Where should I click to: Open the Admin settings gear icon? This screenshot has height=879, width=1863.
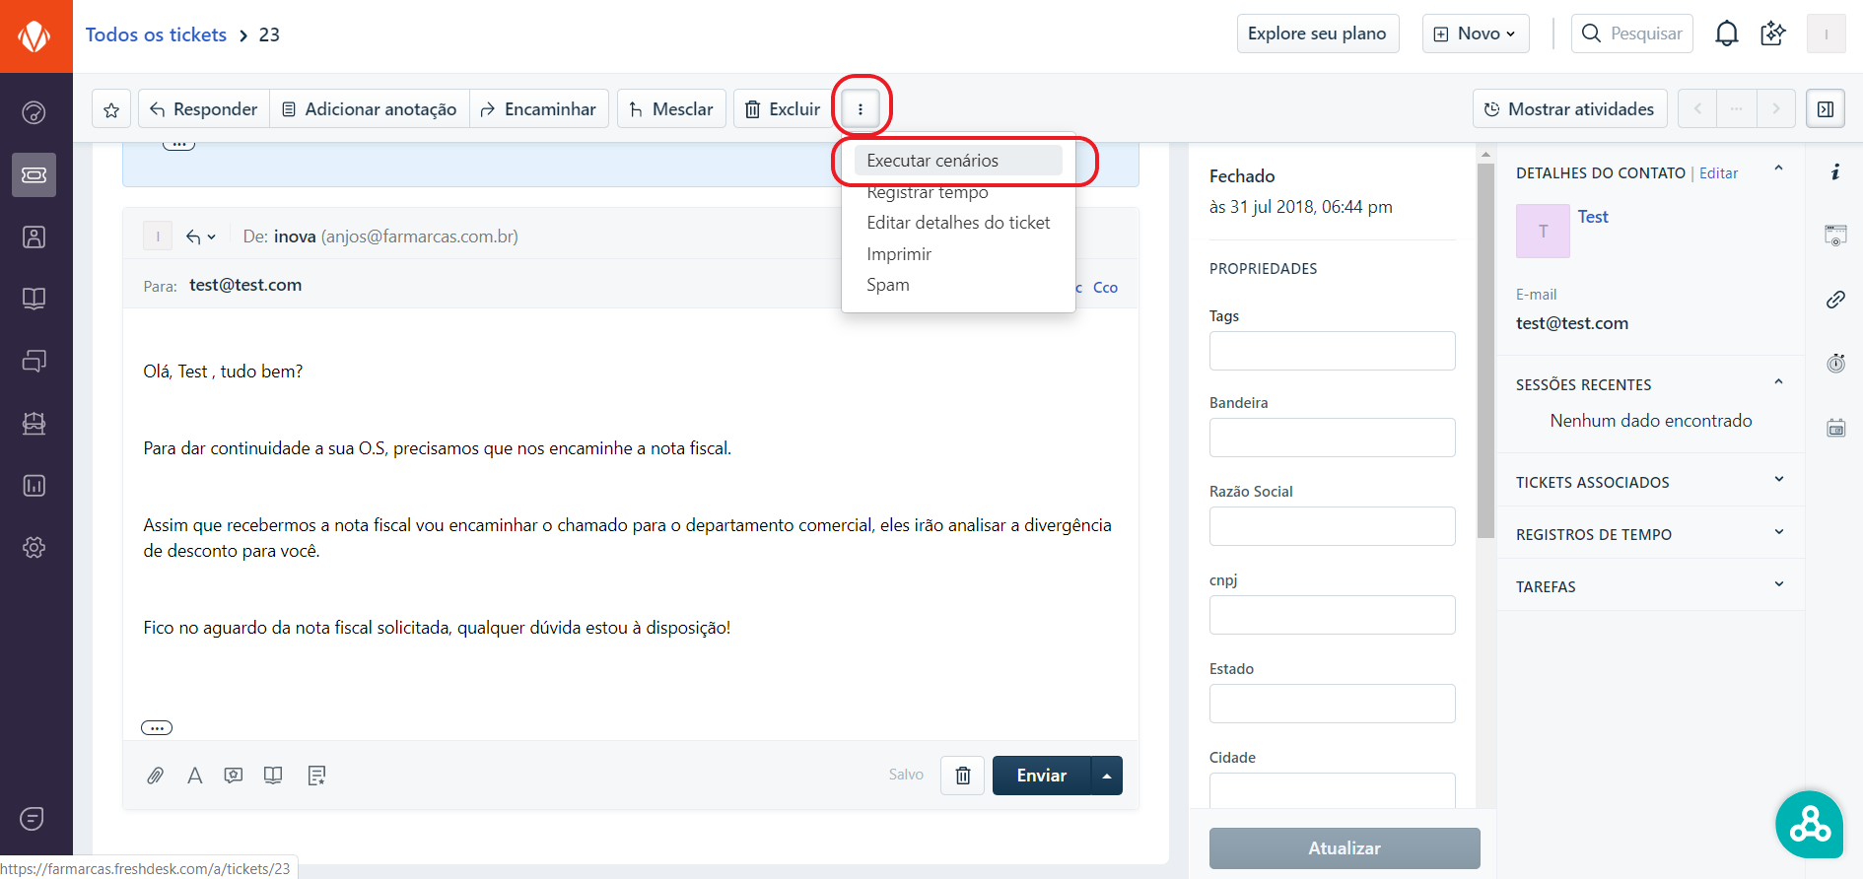click(34, 547)
